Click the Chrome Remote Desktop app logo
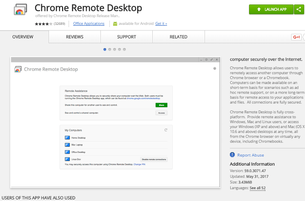This screenshot has width=305, height=201. coord(20,9)
